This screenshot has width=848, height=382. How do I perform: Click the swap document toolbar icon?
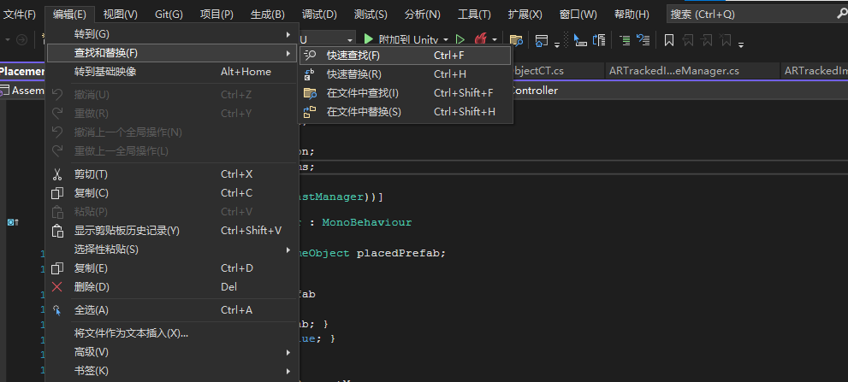pos(599,39)
